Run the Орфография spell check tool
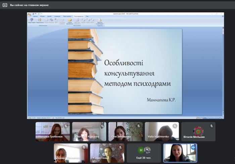Viewport: 235px width, 164px height. [x=32, y=21]
